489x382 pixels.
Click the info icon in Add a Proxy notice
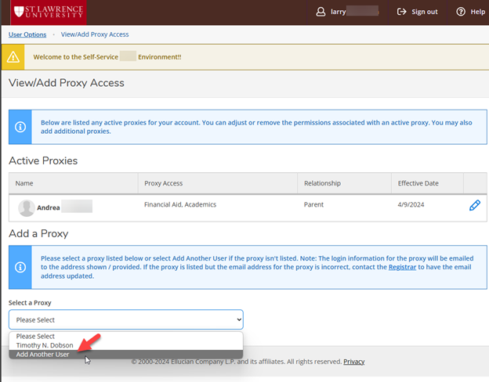[x=20, y=267]
